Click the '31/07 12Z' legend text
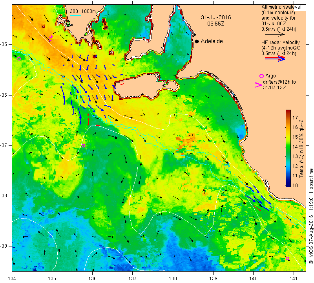Screen dimensions: 314x283 point(274,87)
